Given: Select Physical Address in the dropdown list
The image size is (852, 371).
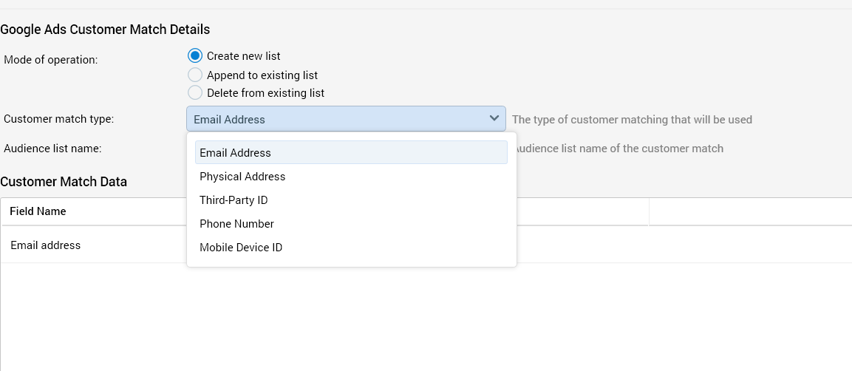Looking at the screenshot, I should [242, 177].
